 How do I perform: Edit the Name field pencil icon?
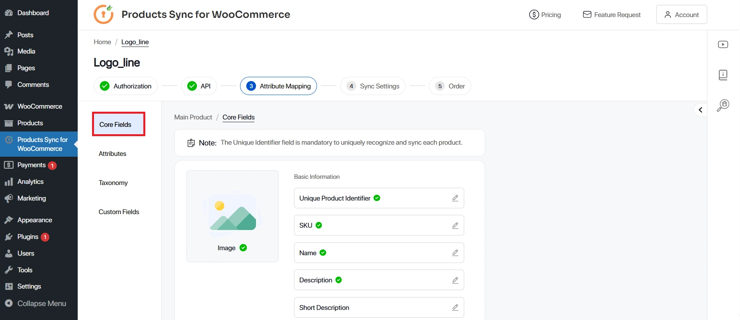click(455, 253)
